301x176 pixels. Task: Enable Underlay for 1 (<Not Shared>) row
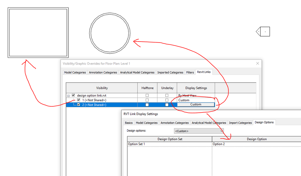pyautogui.click(x=167, y=100)
